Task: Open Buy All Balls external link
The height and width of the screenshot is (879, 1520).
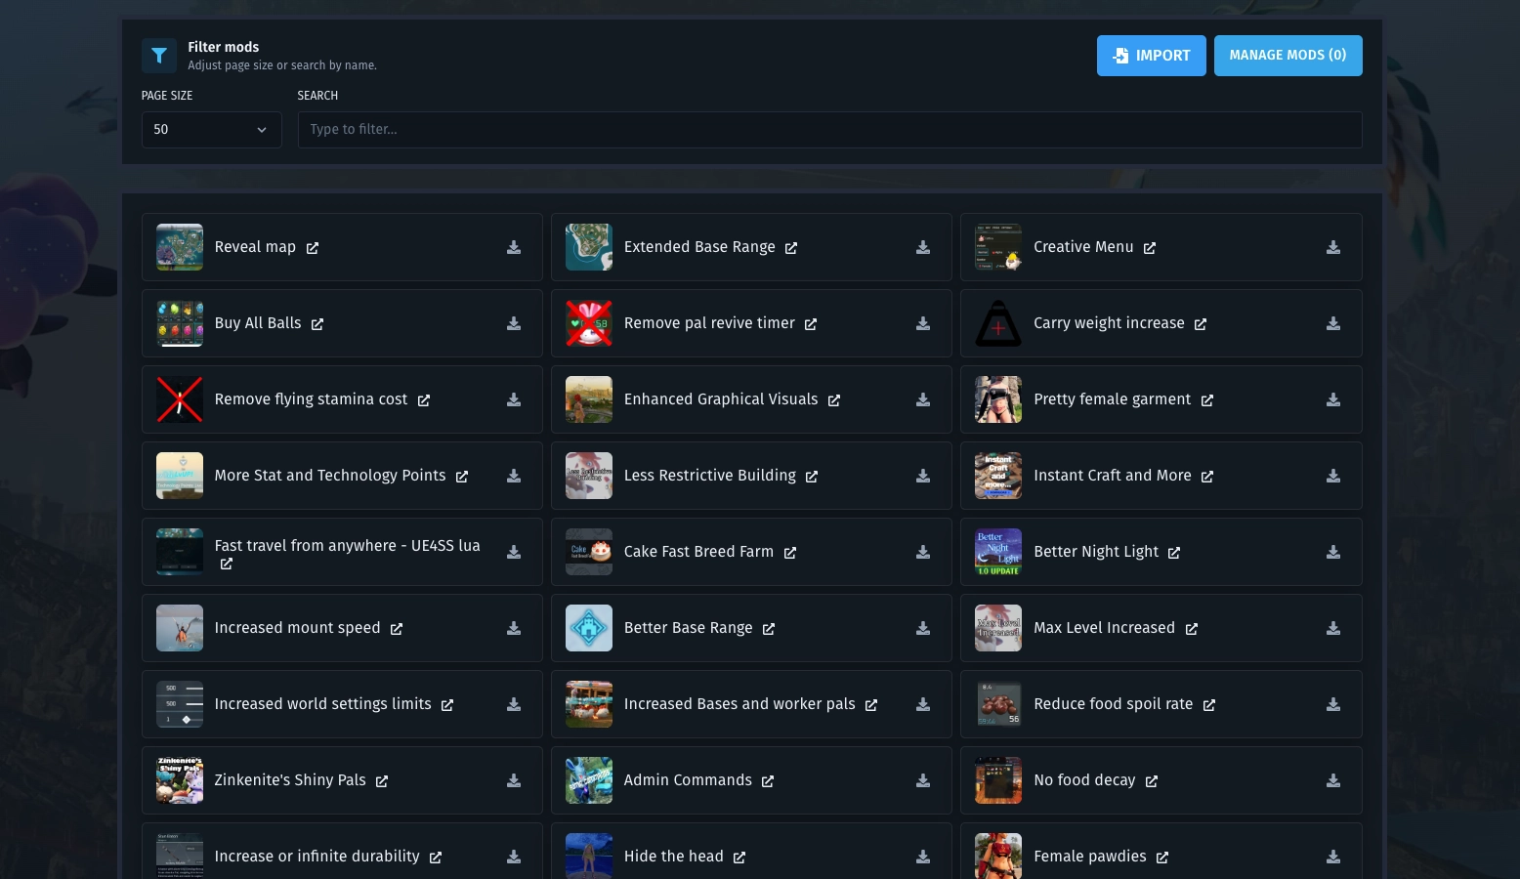Action: 317,324
